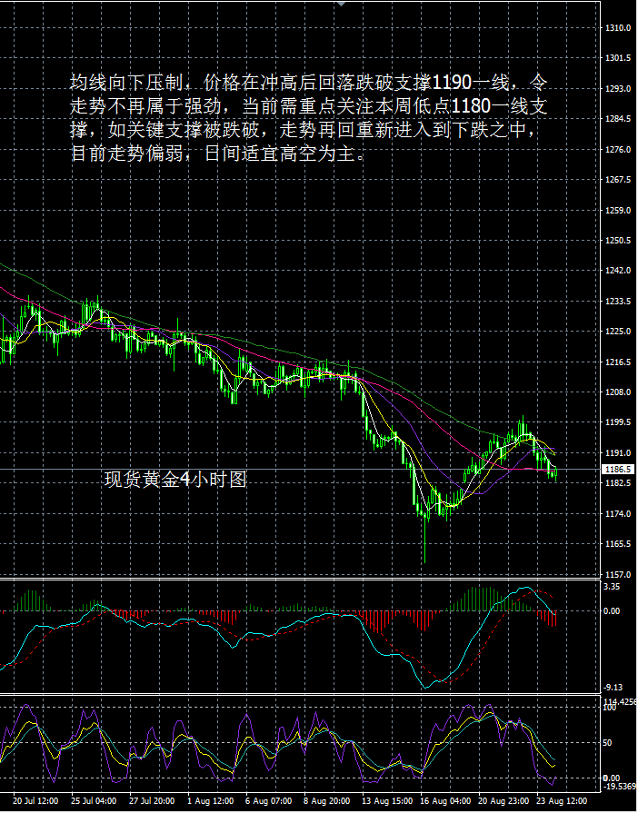Viewport: 638px width, 813px height.
Task: Click the 25 Jul 04:00 time label
Action: click(94, 801)
